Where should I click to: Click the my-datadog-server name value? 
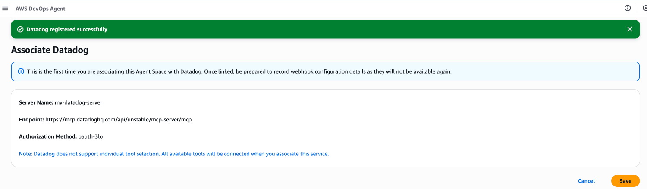[79, 102]
